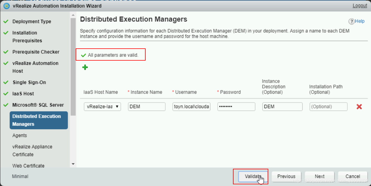
Task: Go to Installation Prerequisites step
Action: pyautogui.click(x=27, y=37)
